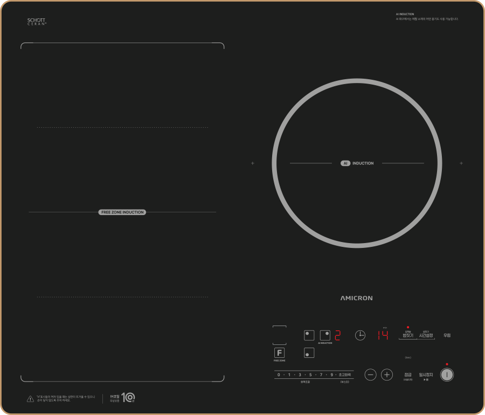
Task: Click the 10-year IH coil warranty badge
Action: pyautogui.click(x=122, y=398)
